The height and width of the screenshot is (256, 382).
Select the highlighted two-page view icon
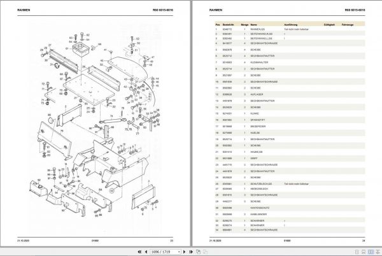click(371, 252)
